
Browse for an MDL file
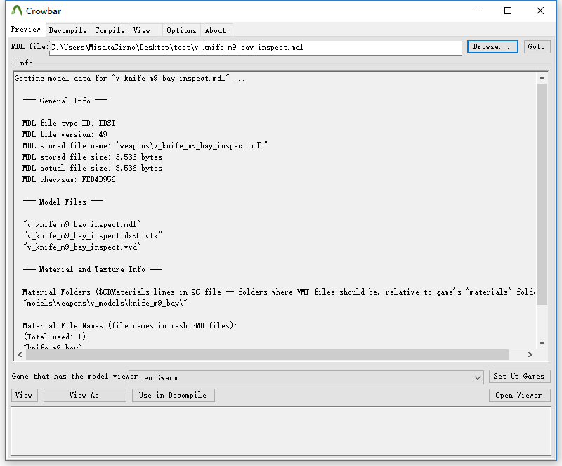492,47
